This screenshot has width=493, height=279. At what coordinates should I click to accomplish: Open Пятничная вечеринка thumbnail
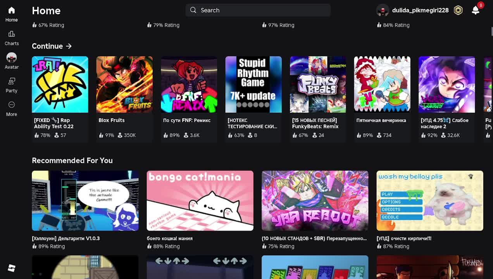[x=382, y=84]
